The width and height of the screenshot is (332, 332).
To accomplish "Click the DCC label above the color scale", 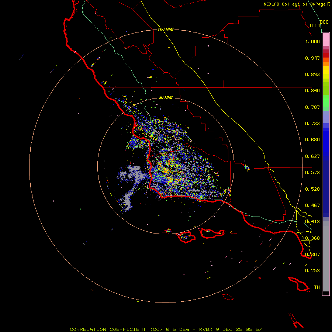I will pyautogui.click(x=324, y=22).
